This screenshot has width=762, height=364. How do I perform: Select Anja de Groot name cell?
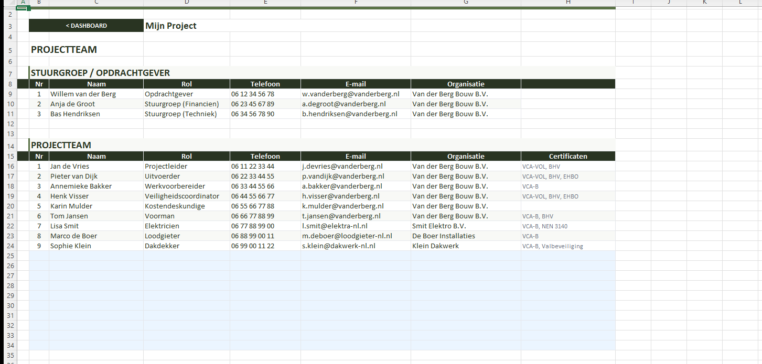click(72, 104)
